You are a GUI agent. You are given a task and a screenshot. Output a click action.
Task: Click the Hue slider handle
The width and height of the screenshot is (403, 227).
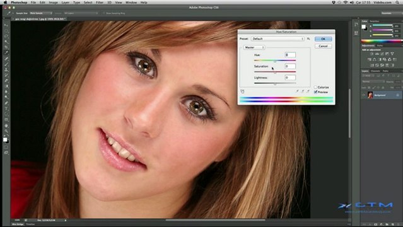[x=275, y=61]
